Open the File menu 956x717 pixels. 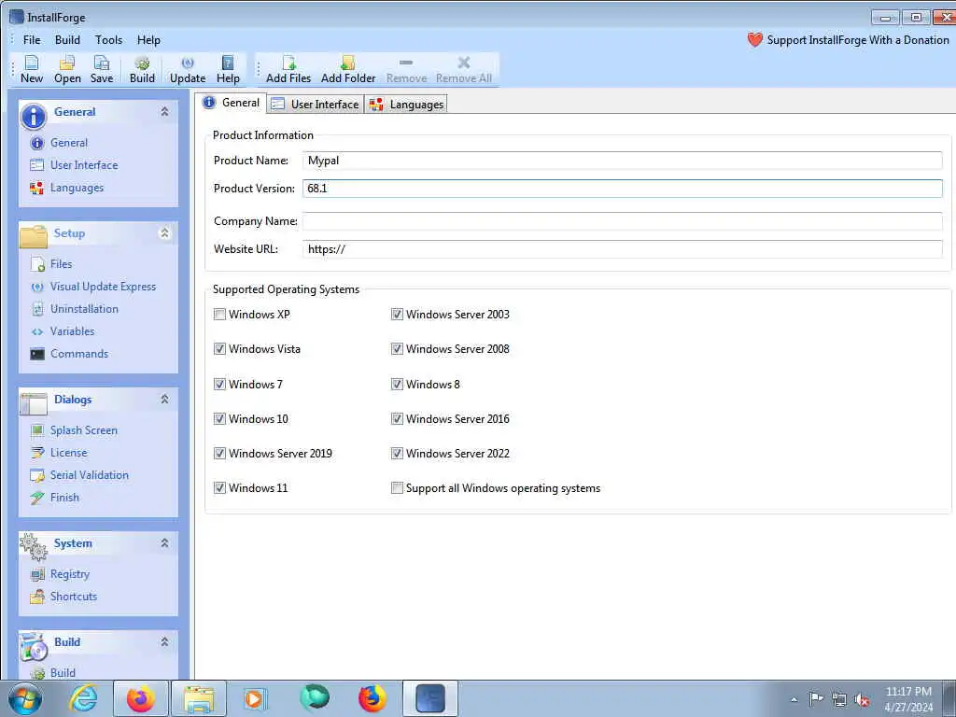click(x=32, y=40)
